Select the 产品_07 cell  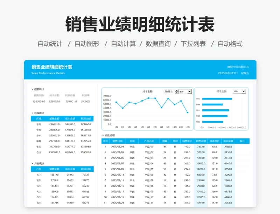click(149, 180)
